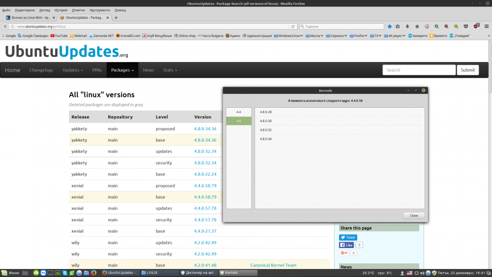Click the green zoom-in magnifier toolbar icon

(x=436, y=27)
